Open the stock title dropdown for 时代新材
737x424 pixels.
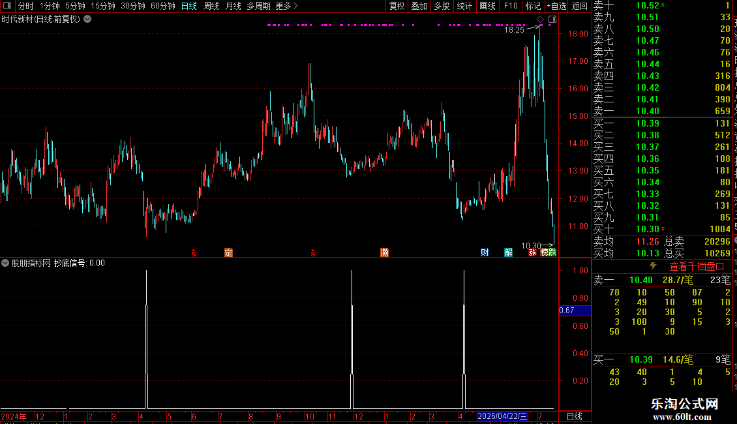[87, 20]
